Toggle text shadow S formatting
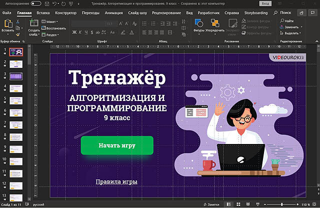 click(92, 32)
